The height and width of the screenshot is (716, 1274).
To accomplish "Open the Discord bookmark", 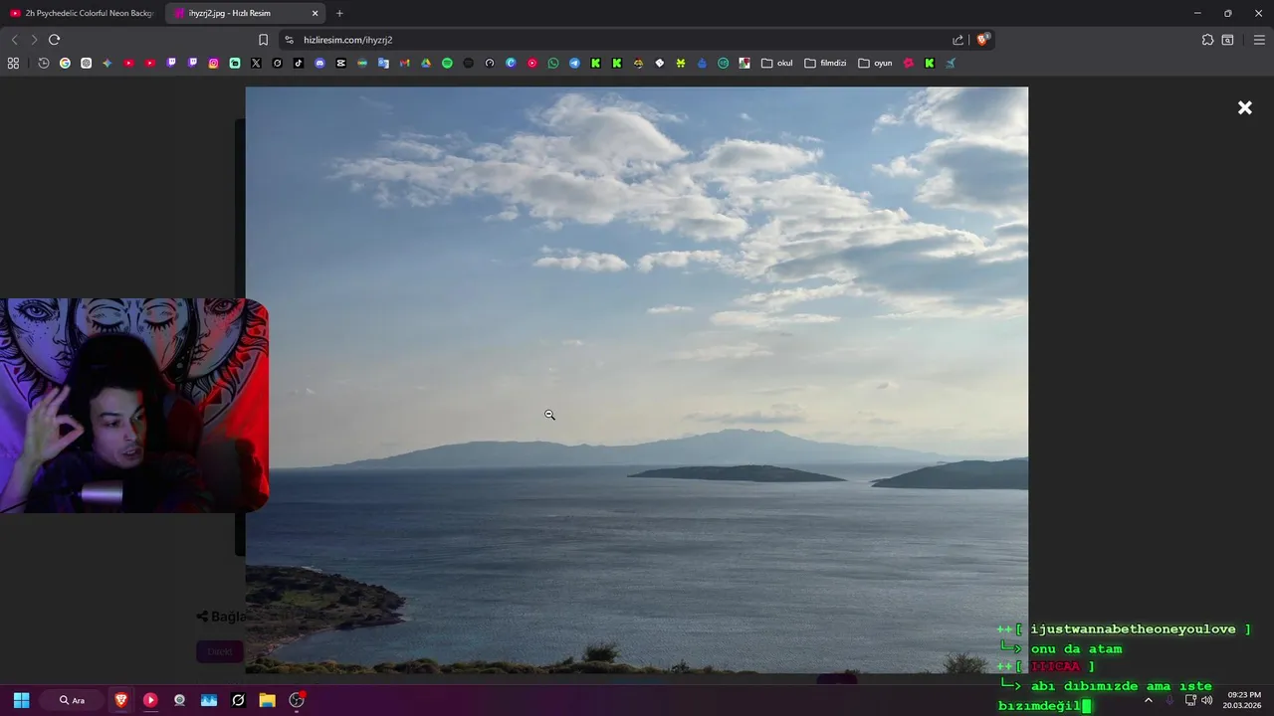I will coord(319,63).
